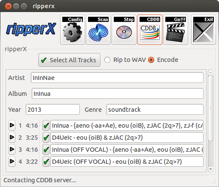Click the Genre field showing soundtrack
Screen dimensions: 219x187
point(155,110)
